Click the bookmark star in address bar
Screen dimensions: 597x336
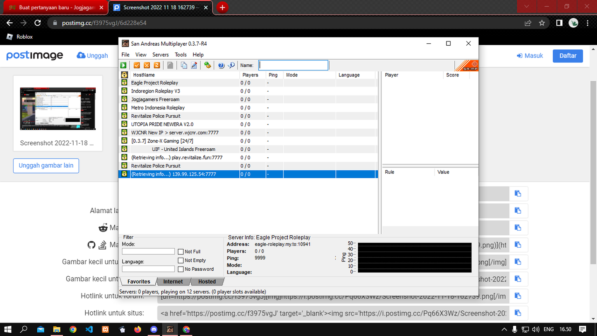coord(541,23)
